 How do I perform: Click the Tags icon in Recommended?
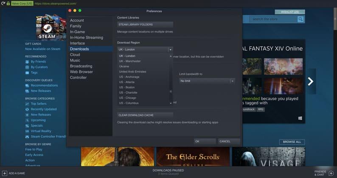point(27,73)
